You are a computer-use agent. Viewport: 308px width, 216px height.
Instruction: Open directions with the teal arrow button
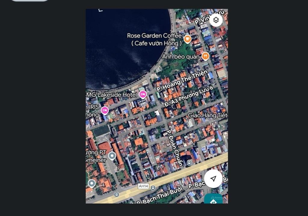click(213, 200)
